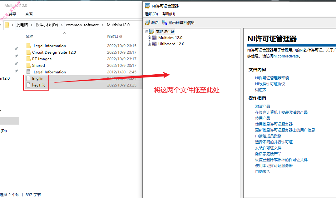
Task: Select common_software in the address bar
Action: coord(82,25)
